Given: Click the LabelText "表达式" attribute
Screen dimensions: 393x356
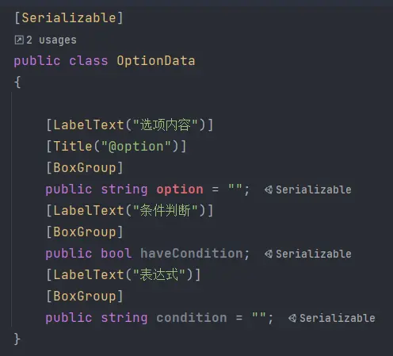Looking at the screenshot, I should (124, 275).
